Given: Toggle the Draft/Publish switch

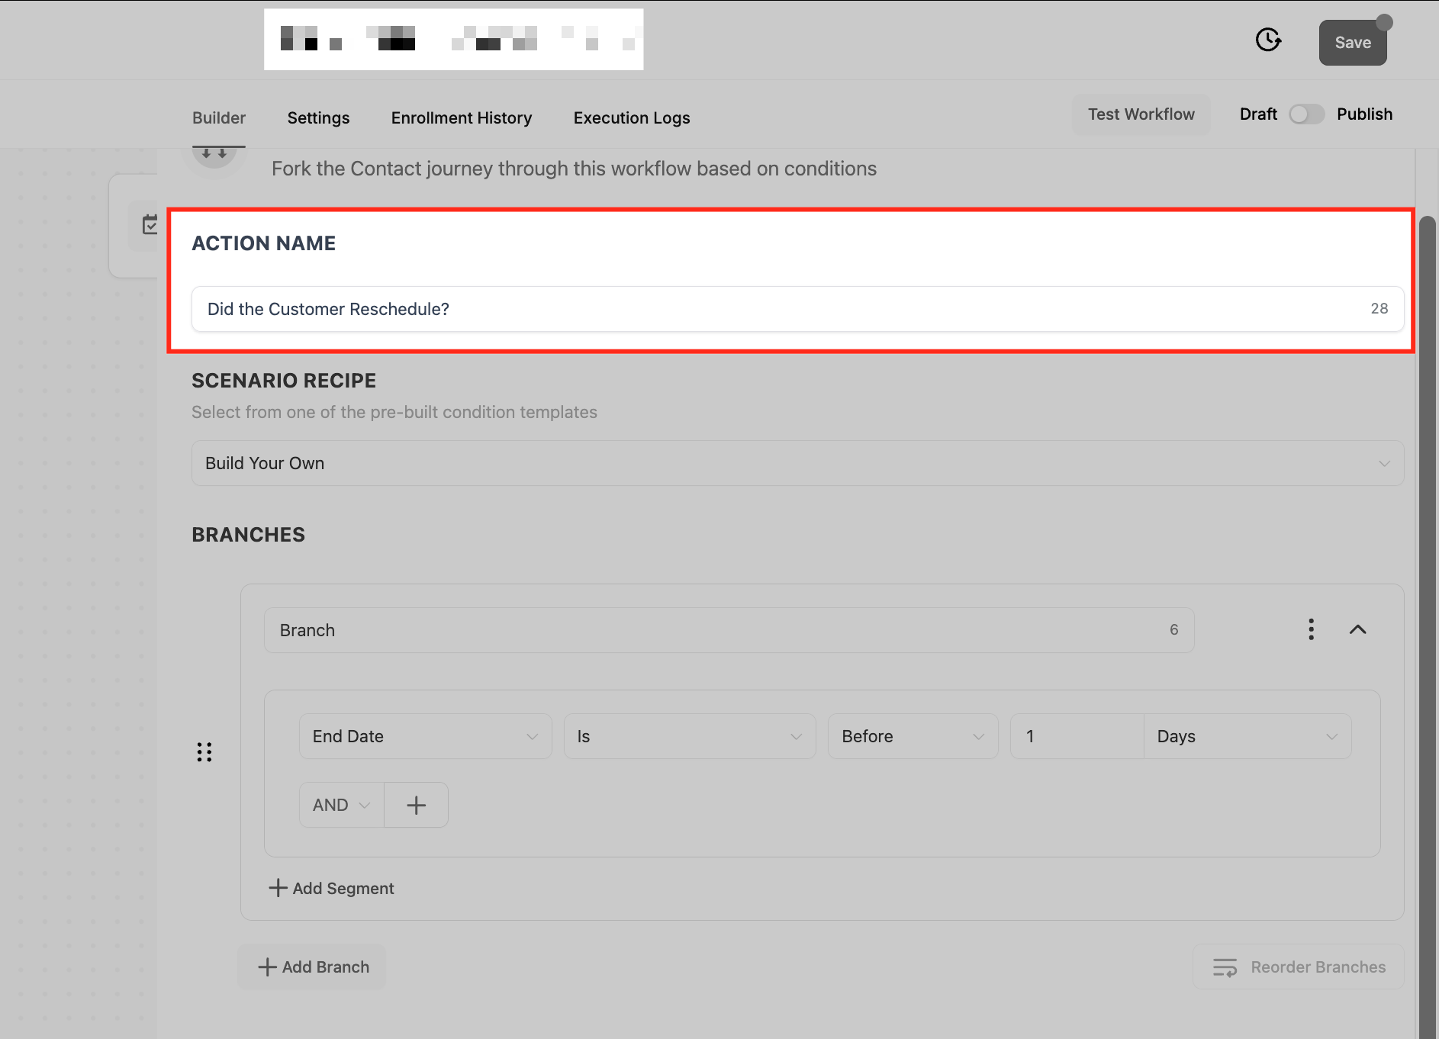Looking at the screenshot, I should [1306, 114].
